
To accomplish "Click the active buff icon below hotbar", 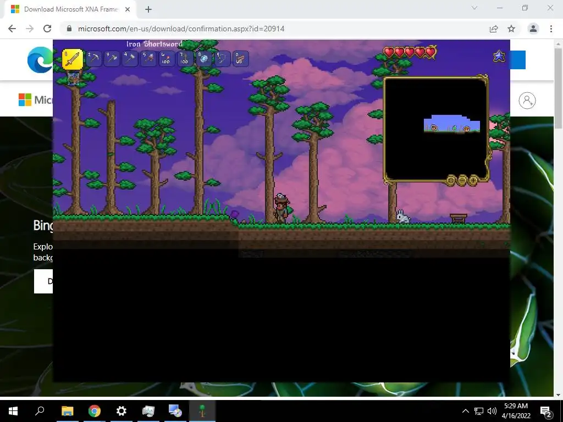I will tap(73, 79).
